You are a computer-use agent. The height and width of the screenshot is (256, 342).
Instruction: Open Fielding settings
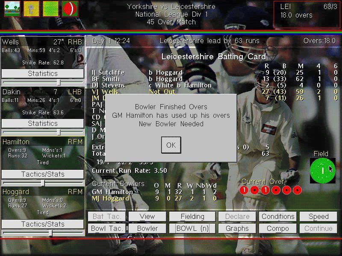(x=192, y=216)
